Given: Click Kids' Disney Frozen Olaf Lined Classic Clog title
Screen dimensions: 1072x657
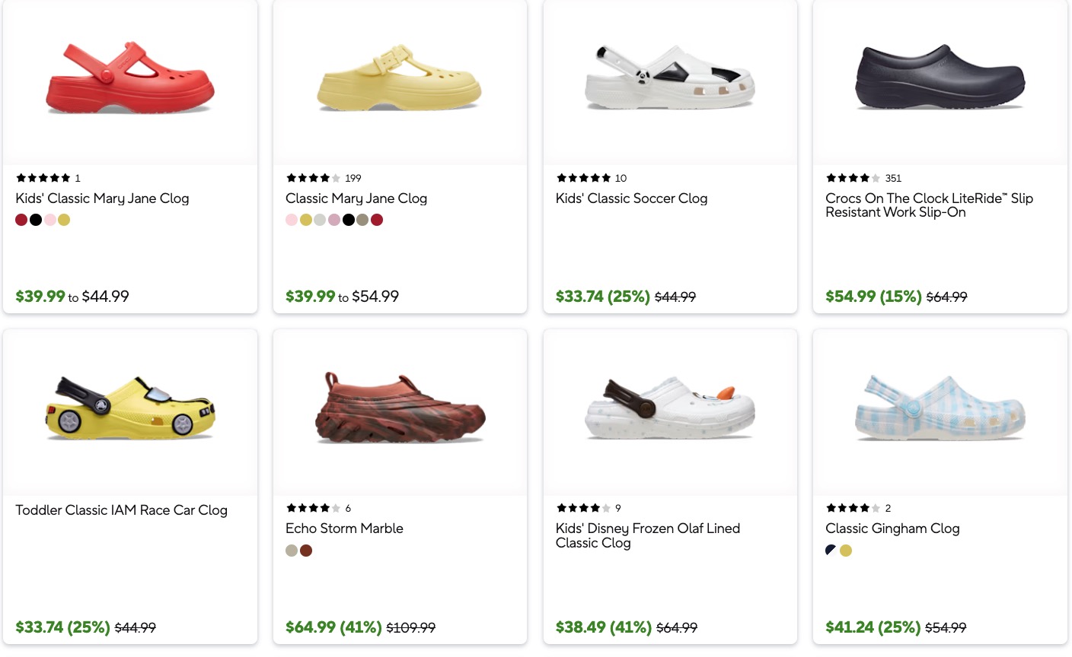Looking at the screenshot, I should coord(647,535).
